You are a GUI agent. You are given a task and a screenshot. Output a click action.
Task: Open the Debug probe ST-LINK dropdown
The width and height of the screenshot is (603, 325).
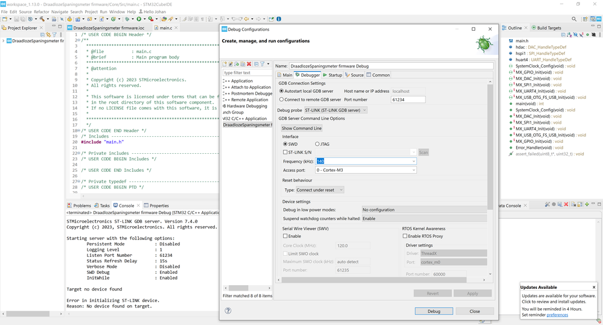tap(335, 110)
